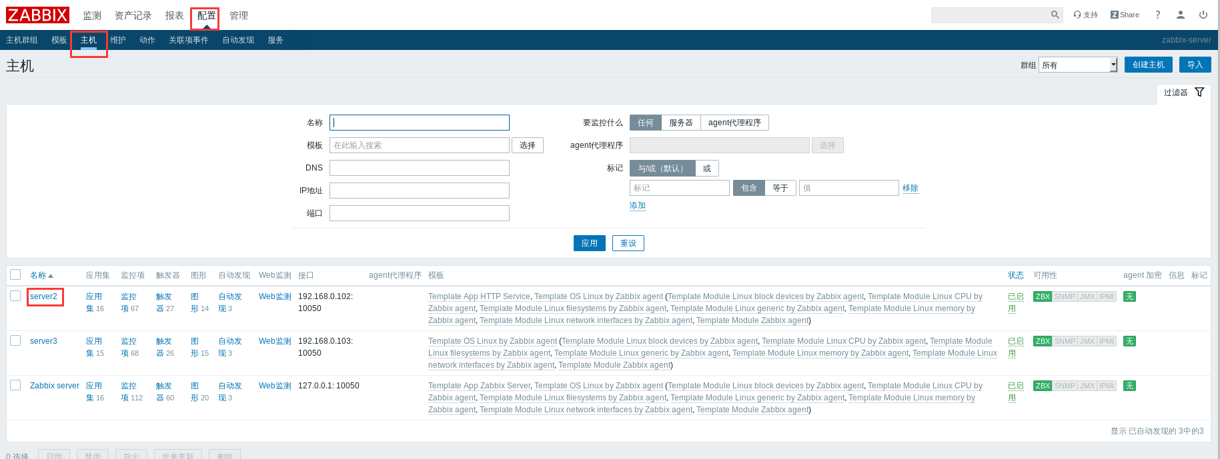Go to the 自动发现 submenu
This screenshot has height=459, width=1220.
coord(238,40)
